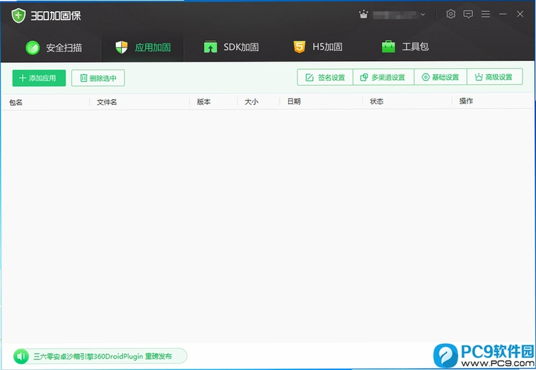The height and width of the screenshot is (370, 536).
Task: Open the feedback message icon
Action: click(x=468, y=14)
